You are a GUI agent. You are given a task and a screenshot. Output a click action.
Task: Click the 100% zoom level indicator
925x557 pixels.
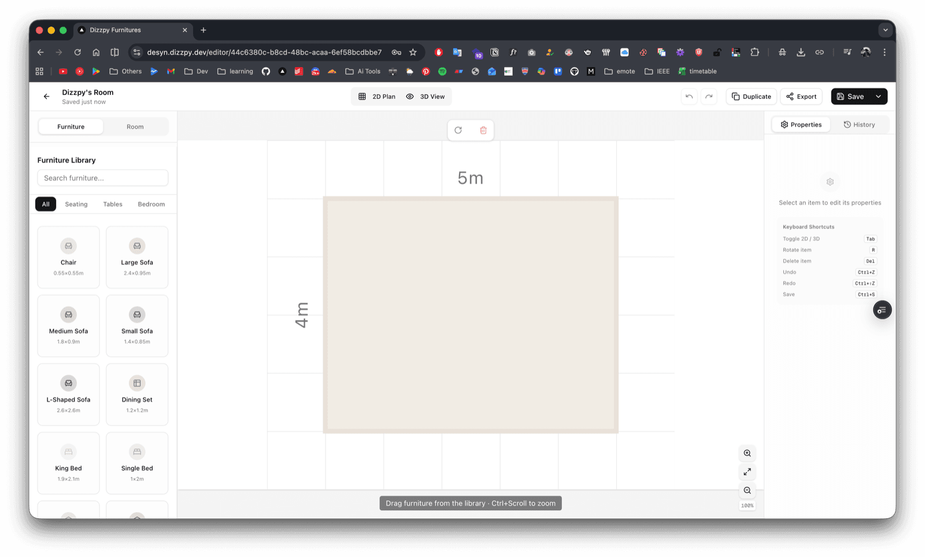point(748,506)
